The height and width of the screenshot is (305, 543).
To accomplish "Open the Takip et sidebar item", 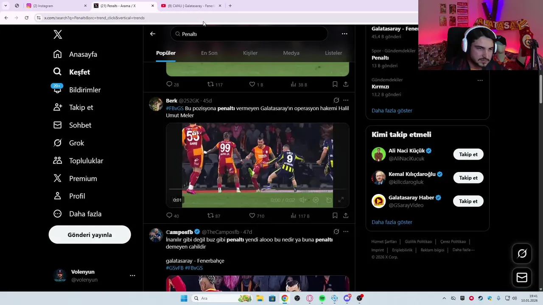I will (73, 108).
